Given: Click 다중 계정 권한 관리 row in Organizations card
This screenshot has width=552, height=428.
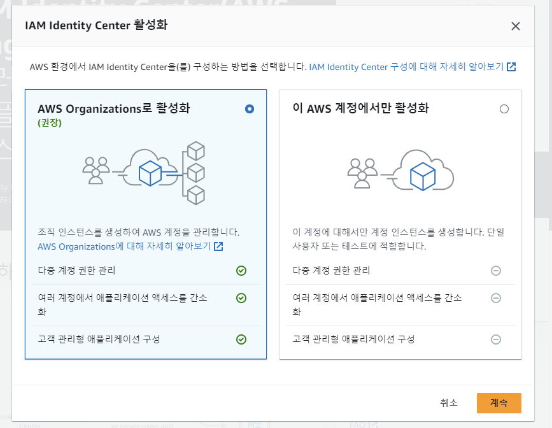Looking at the screenshot, I should [146, 271].
